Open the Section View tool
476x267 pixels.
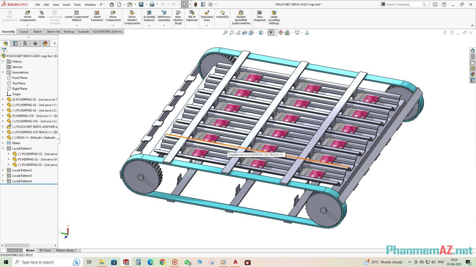click(244, 32)
